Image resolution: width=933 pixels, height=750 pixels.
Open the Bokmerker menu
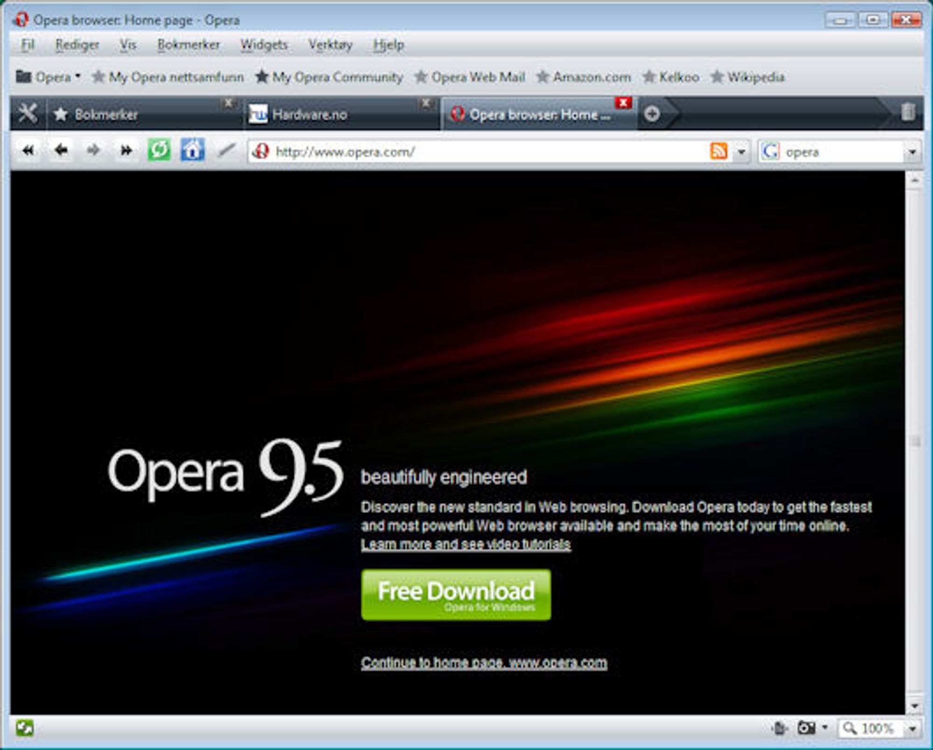coord(188,45)
